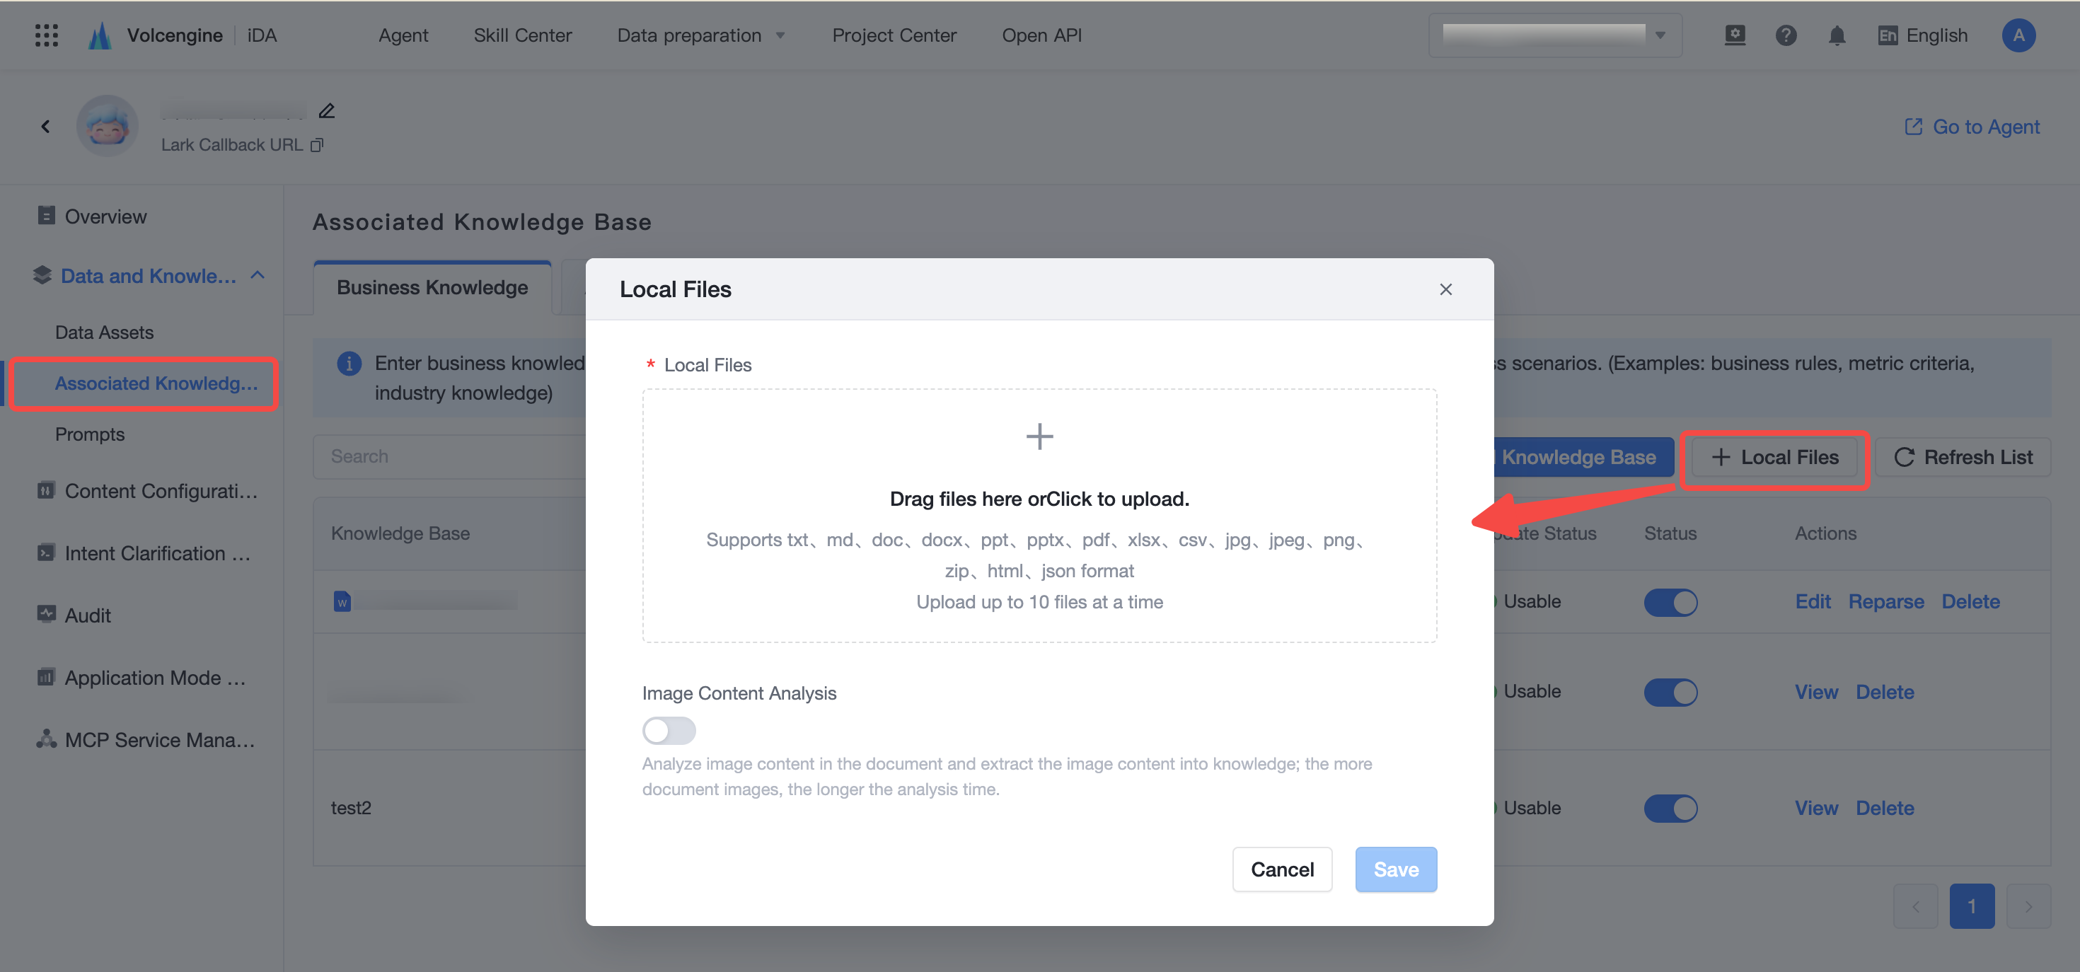
Task: Click Reparse action link
Action: click(1886, 601)
